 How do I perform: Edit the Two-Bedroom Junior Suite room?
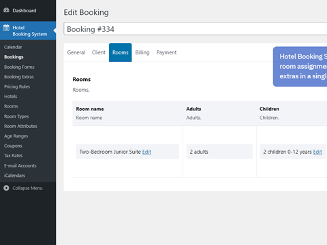click(x=146, y=152)
